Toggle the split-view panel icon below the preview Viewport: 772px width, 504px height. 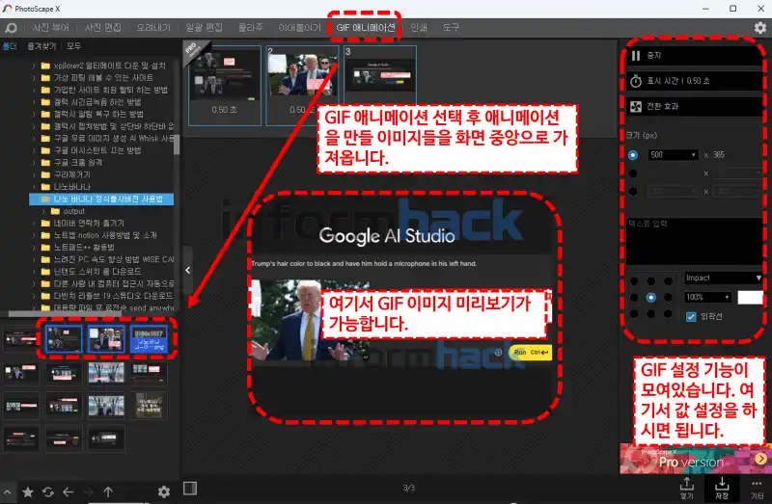tap(190, 489)
